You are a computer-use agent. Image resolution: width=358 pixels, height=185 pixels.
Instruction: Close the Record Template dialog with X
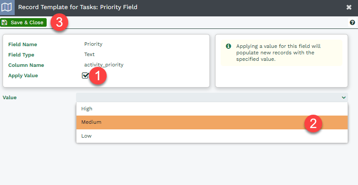349,7
